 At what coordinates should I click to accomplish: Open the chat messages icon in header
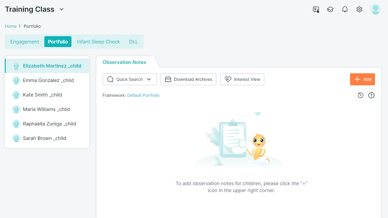tap(316, 9)
